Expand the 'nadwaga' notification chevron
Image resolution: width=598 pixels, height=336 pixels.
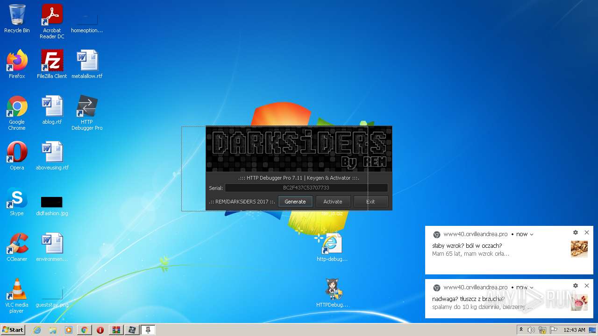pyautogui.click(x=532, y=287)
